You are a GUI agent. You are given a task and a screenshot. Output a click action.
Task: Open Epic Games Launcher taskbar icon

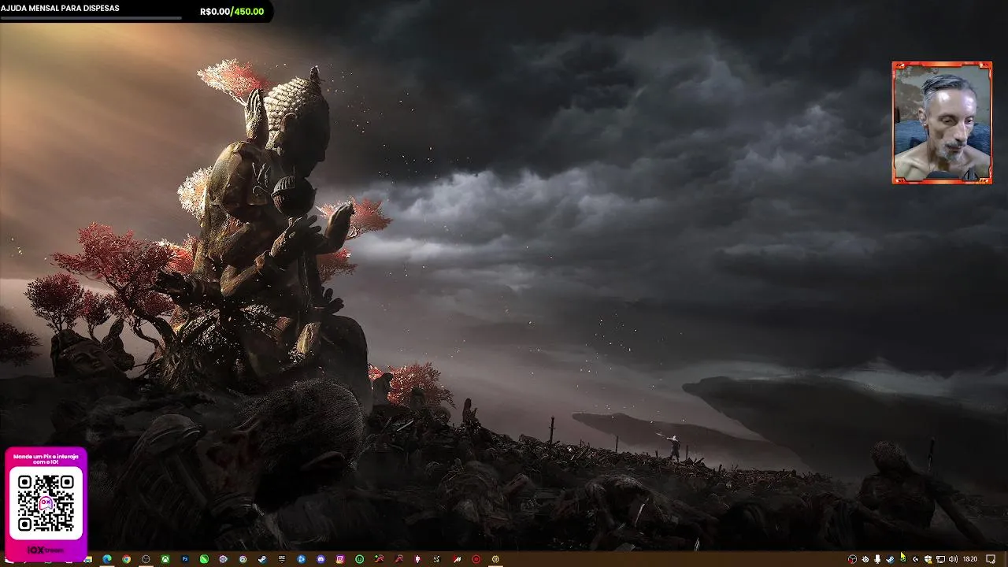[282, 559]
